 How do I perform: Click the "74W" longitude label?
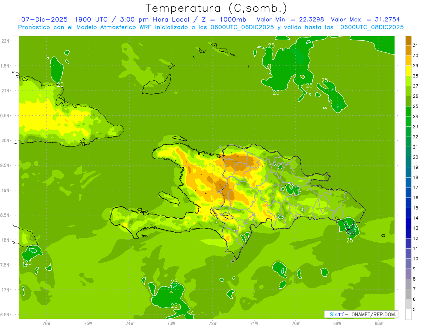[130, 323]
